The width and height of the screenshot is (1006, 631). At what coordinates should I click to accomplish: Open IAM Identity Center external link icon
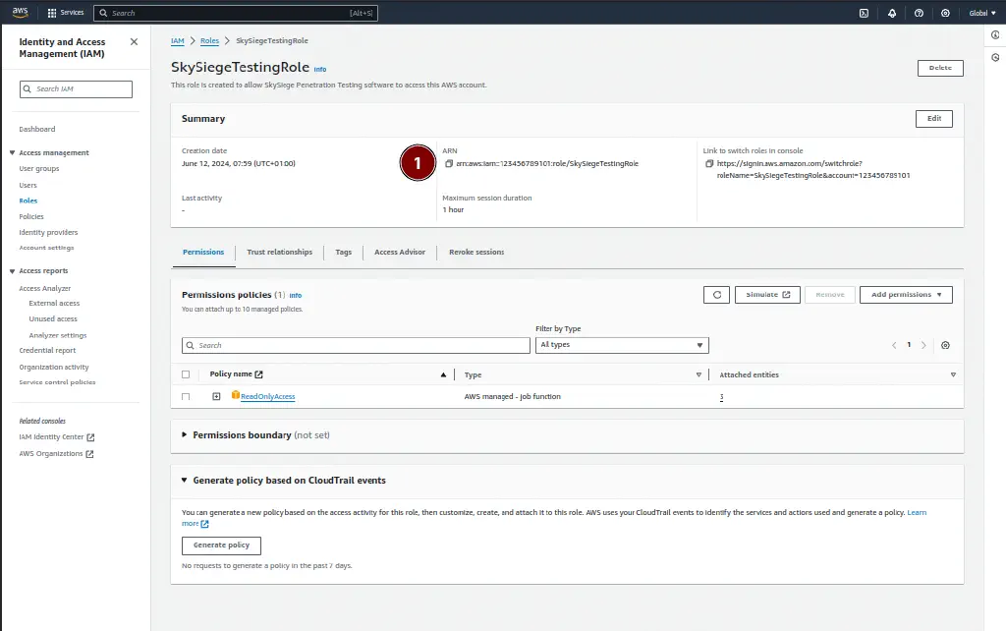click(90, 437)
